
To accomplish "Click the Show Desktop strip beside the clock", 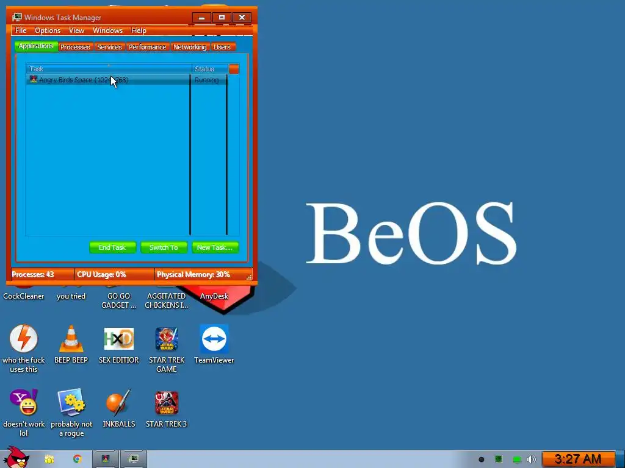I will coord(620,459).
